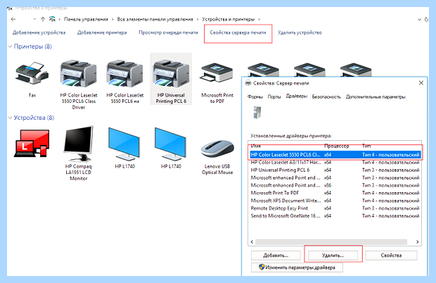
Task: Switch to Дополнительные параметры tab
Action: tap(376, 97)
